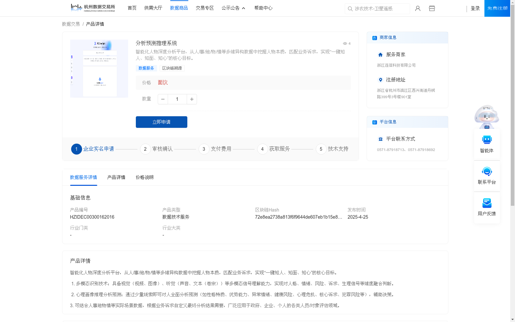Open 数据商品 navigation item
This screenshot has width=515, height=322.
[179, 8]
